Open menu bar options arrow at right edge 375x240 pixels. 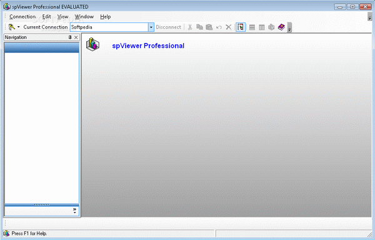370,17
